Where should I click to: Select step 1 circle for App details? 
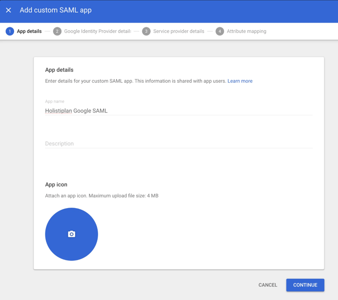tap(10, 31)
